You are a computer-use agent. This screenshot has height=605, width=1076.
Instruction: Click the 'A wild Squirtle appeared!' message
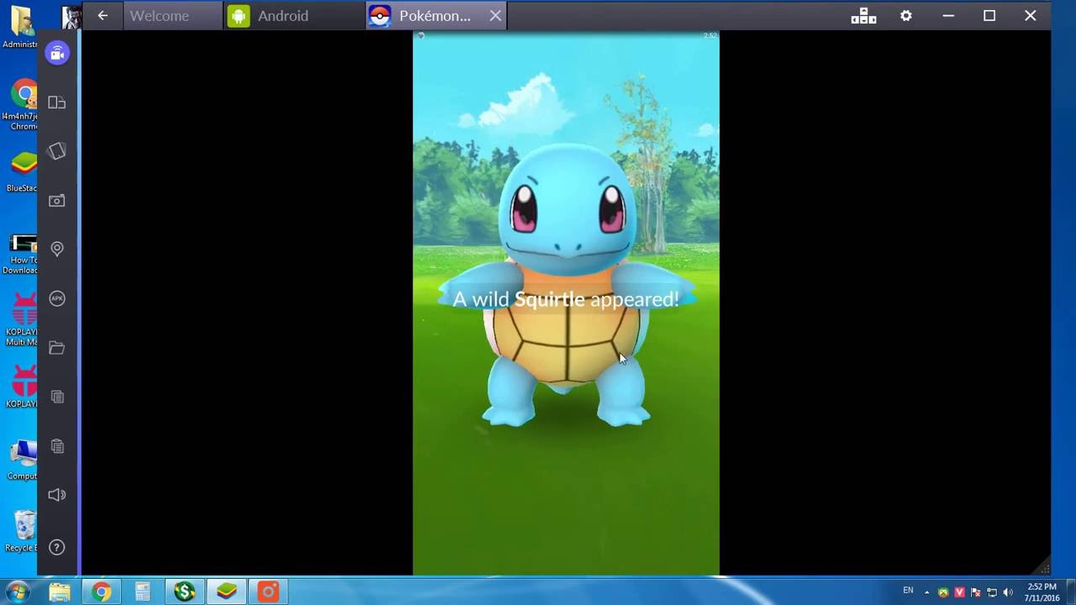point(566,299)
